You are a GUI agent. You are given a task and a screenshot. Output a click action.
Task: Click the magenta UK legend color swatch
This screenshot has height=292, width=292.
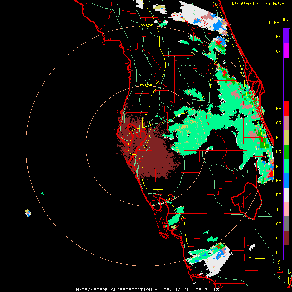pyautogui.click(x=286, y=51)
